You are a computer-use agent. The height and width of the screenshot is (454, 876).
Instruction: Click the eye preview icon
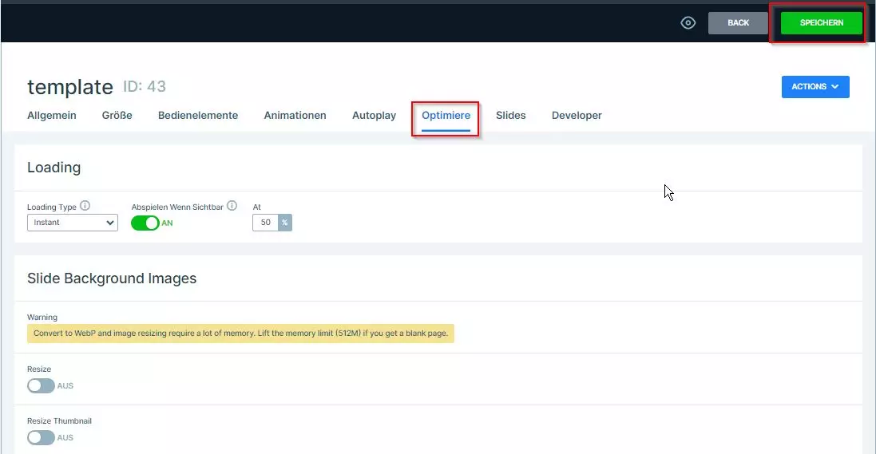[688, 23]
